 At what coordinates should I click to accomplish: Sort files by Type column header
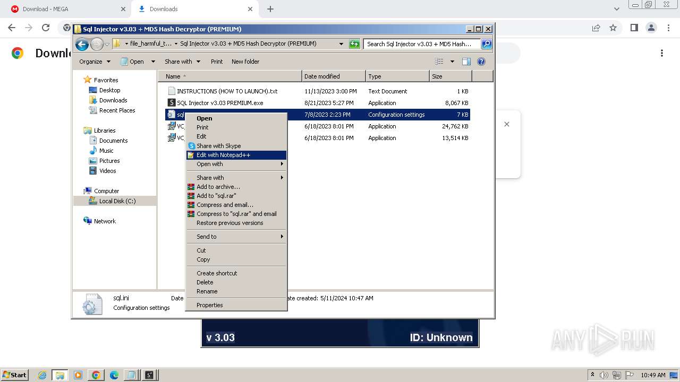[397, 76]
